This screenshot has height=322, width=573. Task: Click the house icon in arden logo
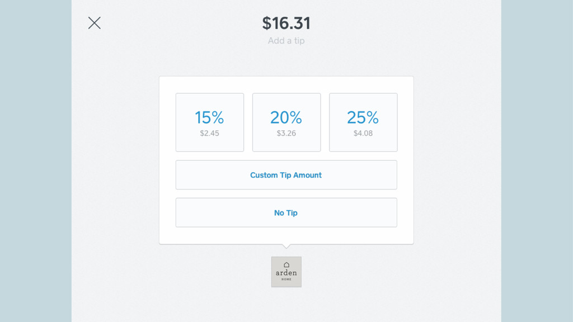click(x=286, y=264)
